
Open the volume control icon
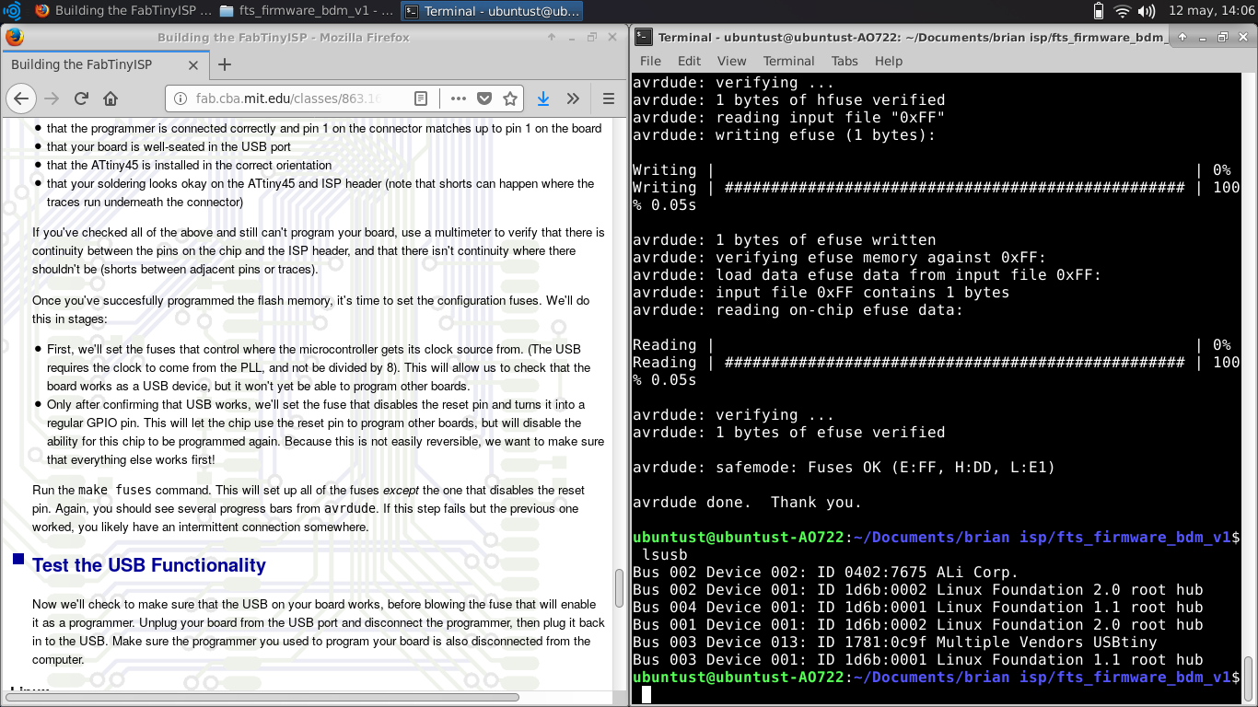click(x=1147, y=11)
